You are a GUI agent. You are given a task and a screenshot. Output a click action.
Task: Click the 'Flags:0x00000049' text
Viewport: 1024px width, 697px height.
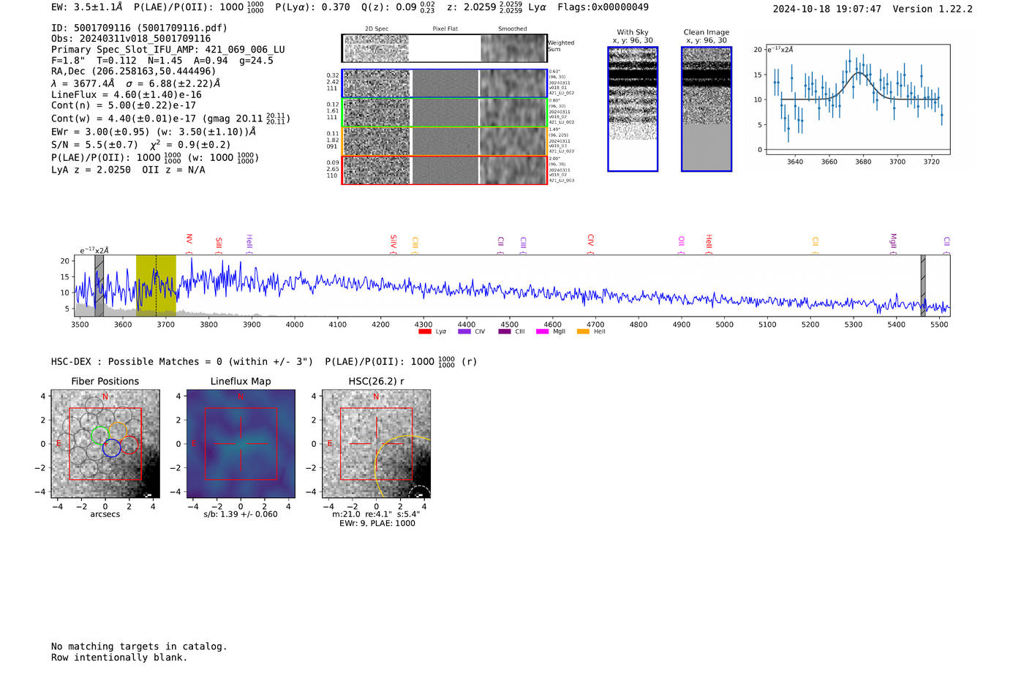tap(603, 7)
